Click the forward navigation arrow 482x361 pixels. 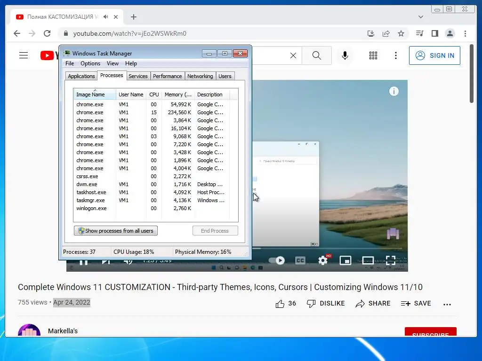tap(32, 33)
